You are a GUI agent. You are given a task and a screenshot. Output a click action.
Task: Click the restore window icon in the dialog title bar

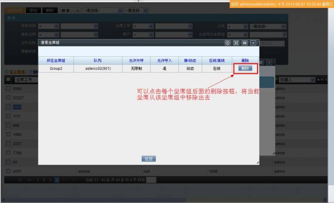click(244, 43)
